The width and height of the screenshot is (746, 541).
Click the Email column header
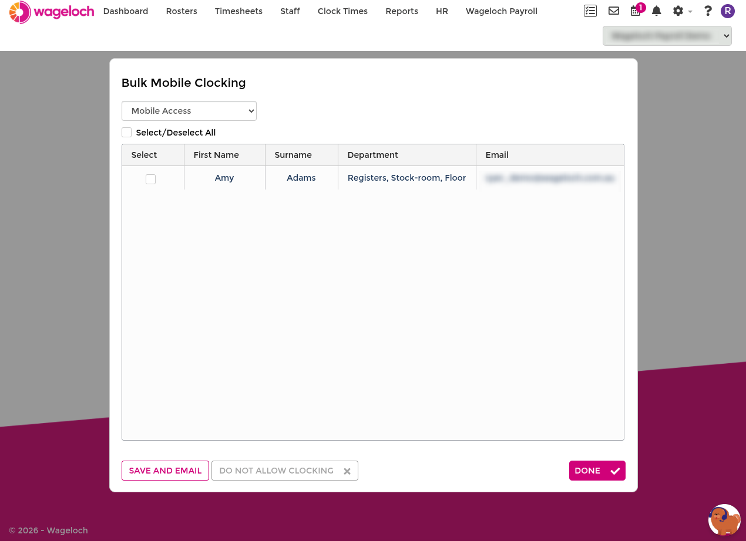pyautogui.click(x=550, y=155)
